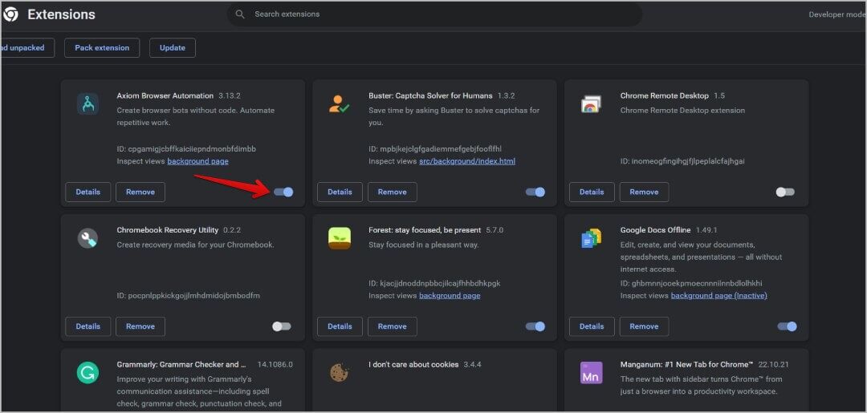Click the Manganum purple Mn icon
The image size is (867, 413).
(x=591, y=373)
